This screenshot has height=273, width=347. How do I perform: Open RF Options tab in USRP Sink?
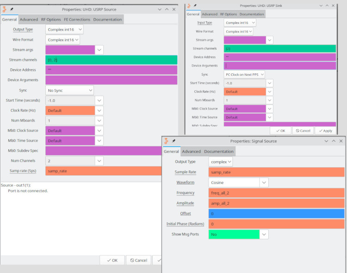click(229, 14)
